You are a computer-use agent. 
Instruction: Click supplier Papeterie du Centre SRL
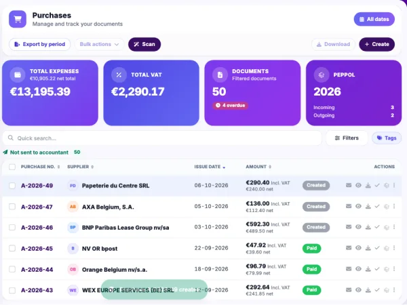tap(115, 186)
